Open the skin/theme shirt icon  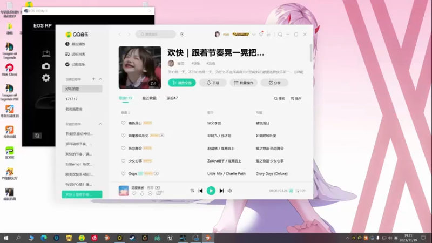coord(261,34)
